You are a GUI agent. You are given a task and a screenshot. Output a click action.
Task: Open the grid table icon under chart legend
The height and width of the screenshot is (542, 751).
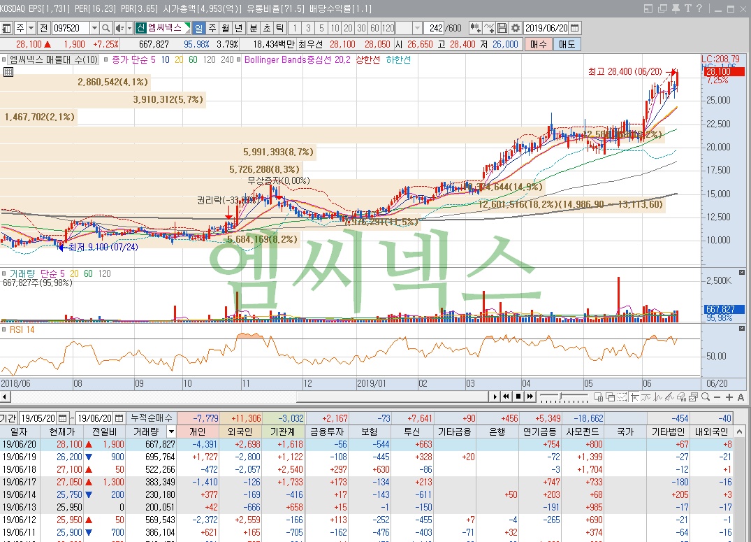(8, 72)
